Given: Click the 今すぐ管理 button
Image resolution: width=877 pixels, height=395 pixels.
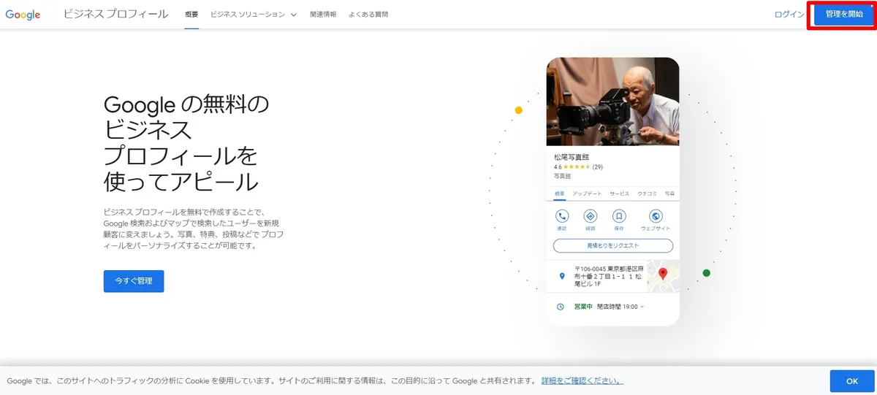Looking at the screenshot, I should pyautogui.click(x=134, y=281).
